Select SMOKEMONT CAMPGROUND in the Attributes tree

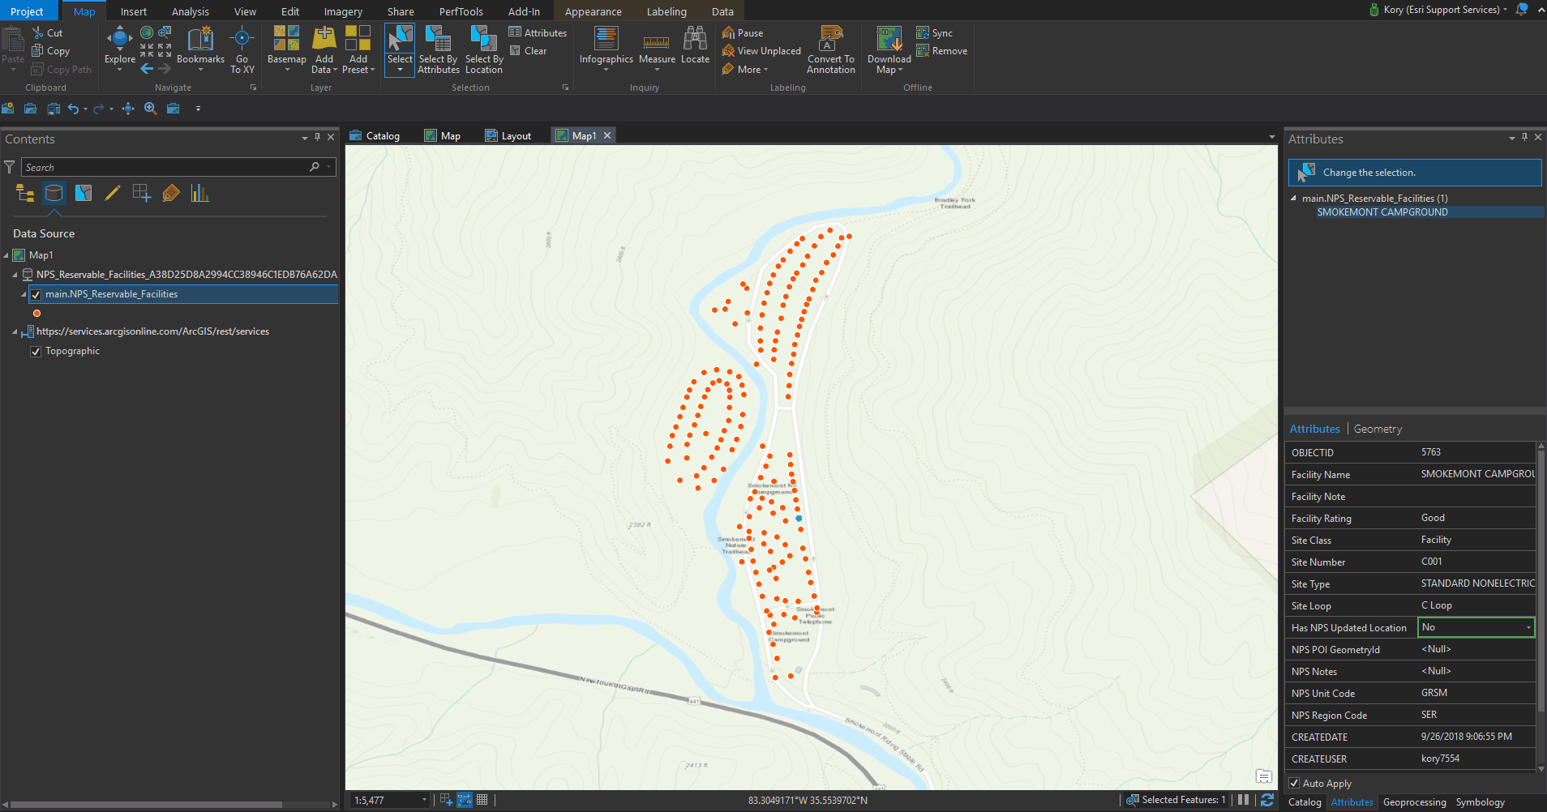pos(1382,212)
